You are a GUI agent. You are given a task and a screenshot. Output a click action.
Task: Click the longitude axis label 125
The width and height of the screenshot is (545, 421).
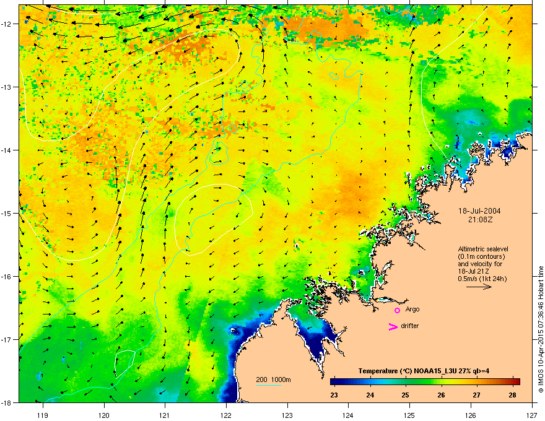coord(409,415)
